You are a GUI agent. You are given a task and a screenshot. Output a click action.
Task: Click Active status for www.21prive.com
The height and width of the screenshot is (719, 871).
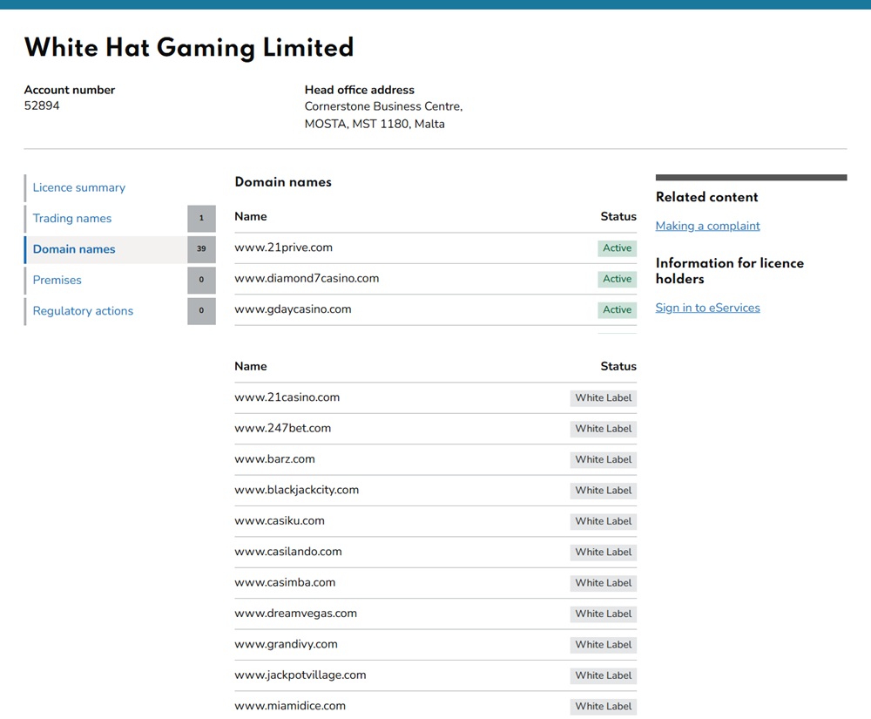pyautogui.click(x=618, y=248)
